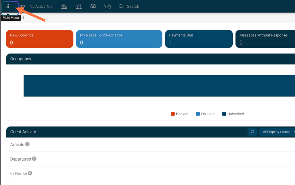Viewport: 295px width, 185px height.
Task: Select the No Active Trip label
Action: point(41,7)
